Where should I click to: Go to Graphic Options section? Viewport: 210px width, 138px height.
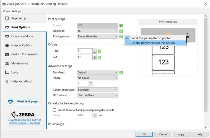pyautogui.click(x=24, y=45)
